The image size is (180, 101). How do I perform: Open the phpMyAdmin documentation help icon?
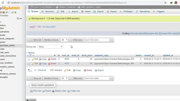[6, 12]
